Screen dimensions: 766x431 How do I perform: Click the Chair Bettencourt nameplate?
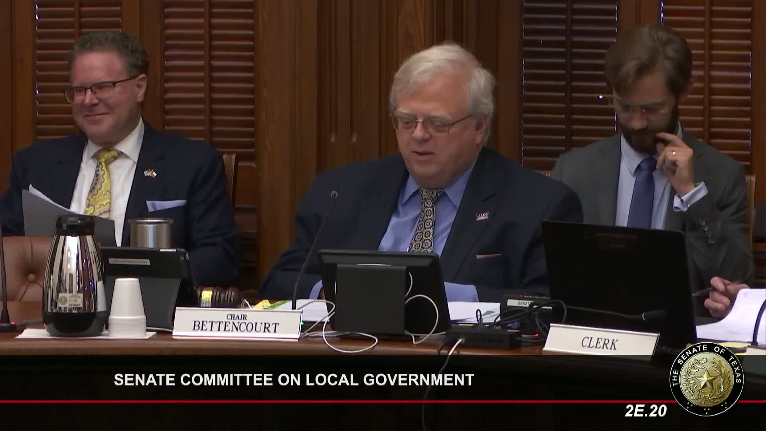tap(236, 323)
